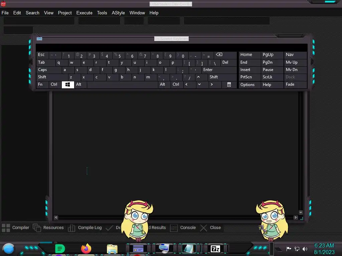342x256 pixels.
Task: Click the Dev-C++ application icon in the title bar
Action: click(3, 4)
